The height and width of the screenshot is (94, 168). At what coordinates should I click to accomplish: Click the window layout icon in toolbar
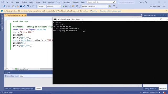(x=114, y=6)
